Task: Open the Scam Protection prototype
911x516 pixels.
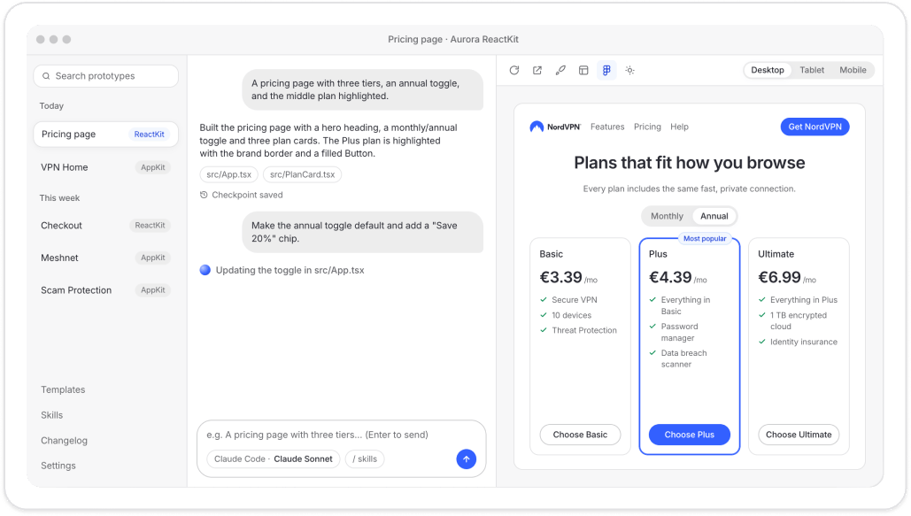Action: (105, 290)
